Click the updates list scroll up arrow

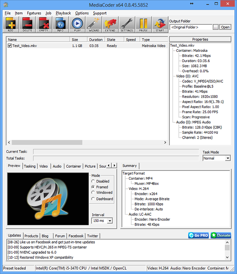tap(227, 242)
